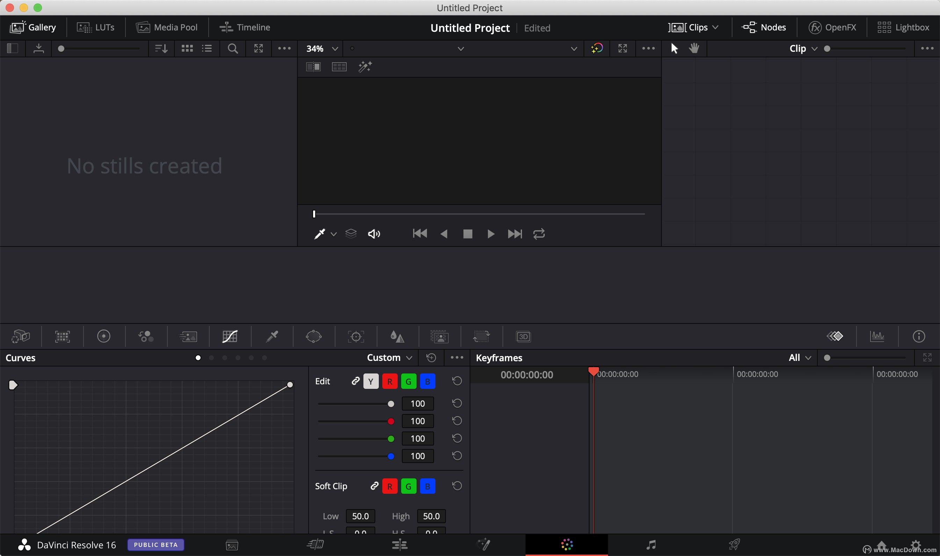Toggle the Edit G green channel

coord(408,382)
